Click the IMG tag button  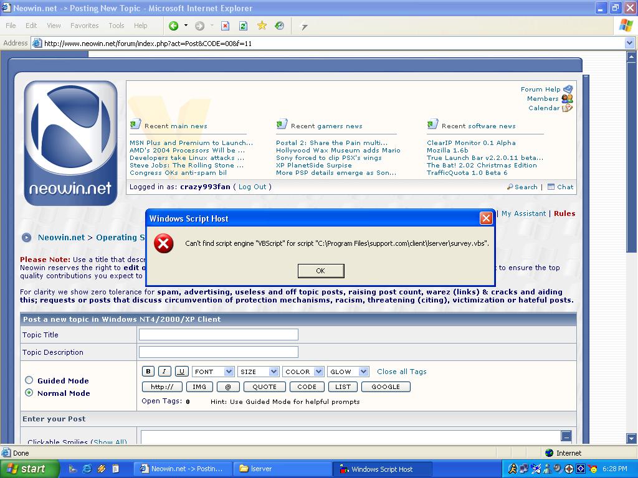point(199,387)
